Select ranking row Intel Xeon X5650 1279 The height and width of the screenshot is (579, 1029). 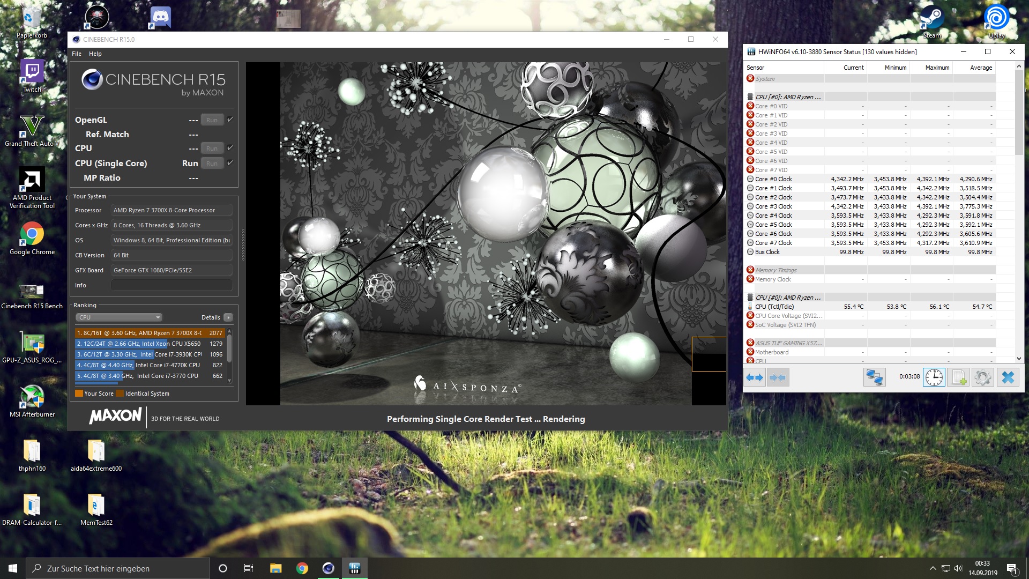point(150,344)
